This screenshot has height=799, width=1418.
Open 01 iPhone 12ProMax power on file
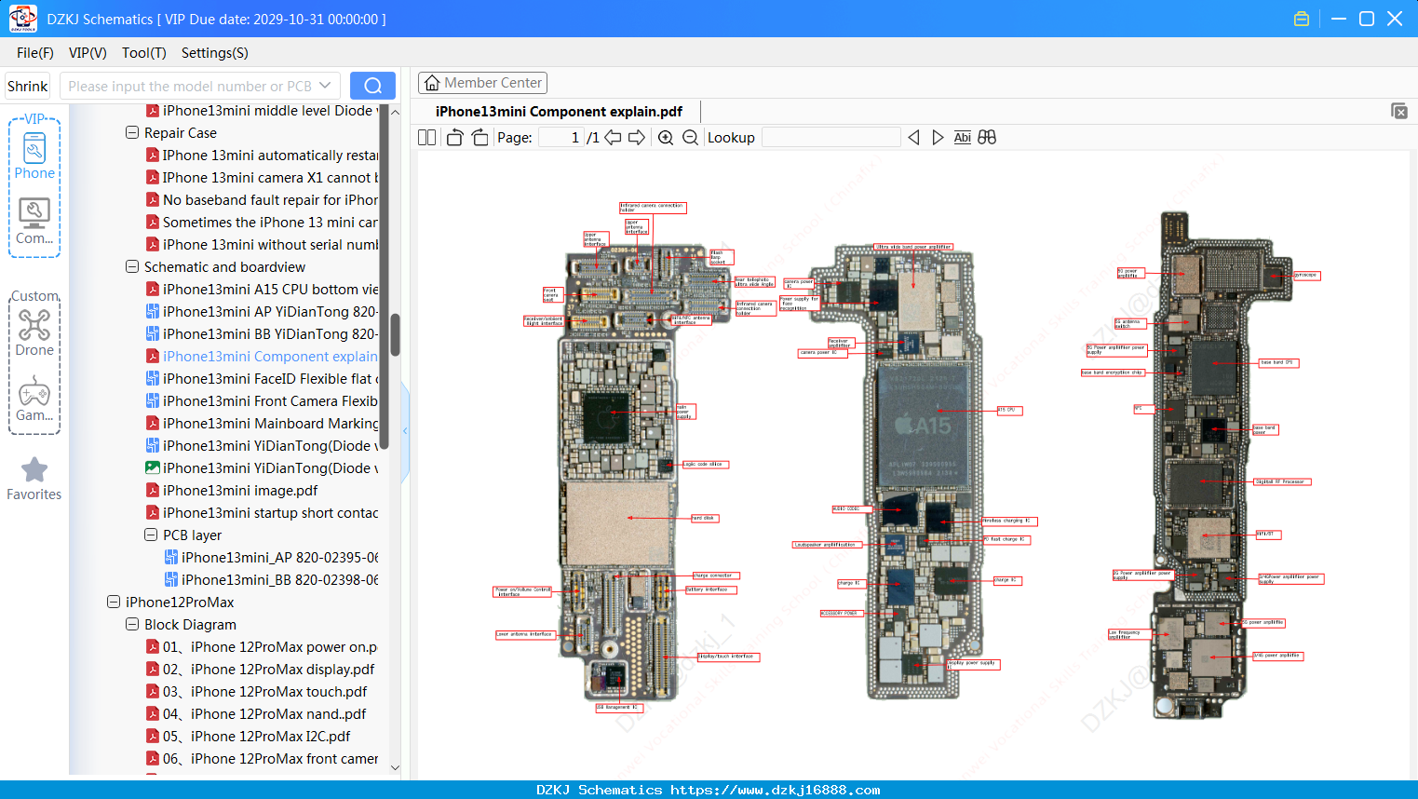pyautogui.click(x=262, y=647)
